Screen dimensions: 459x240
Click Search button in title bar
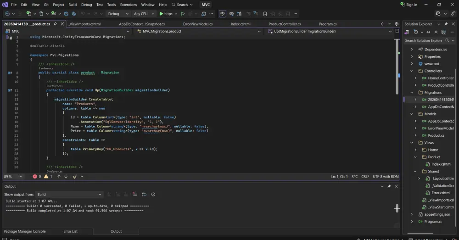[x=182, y=5]
